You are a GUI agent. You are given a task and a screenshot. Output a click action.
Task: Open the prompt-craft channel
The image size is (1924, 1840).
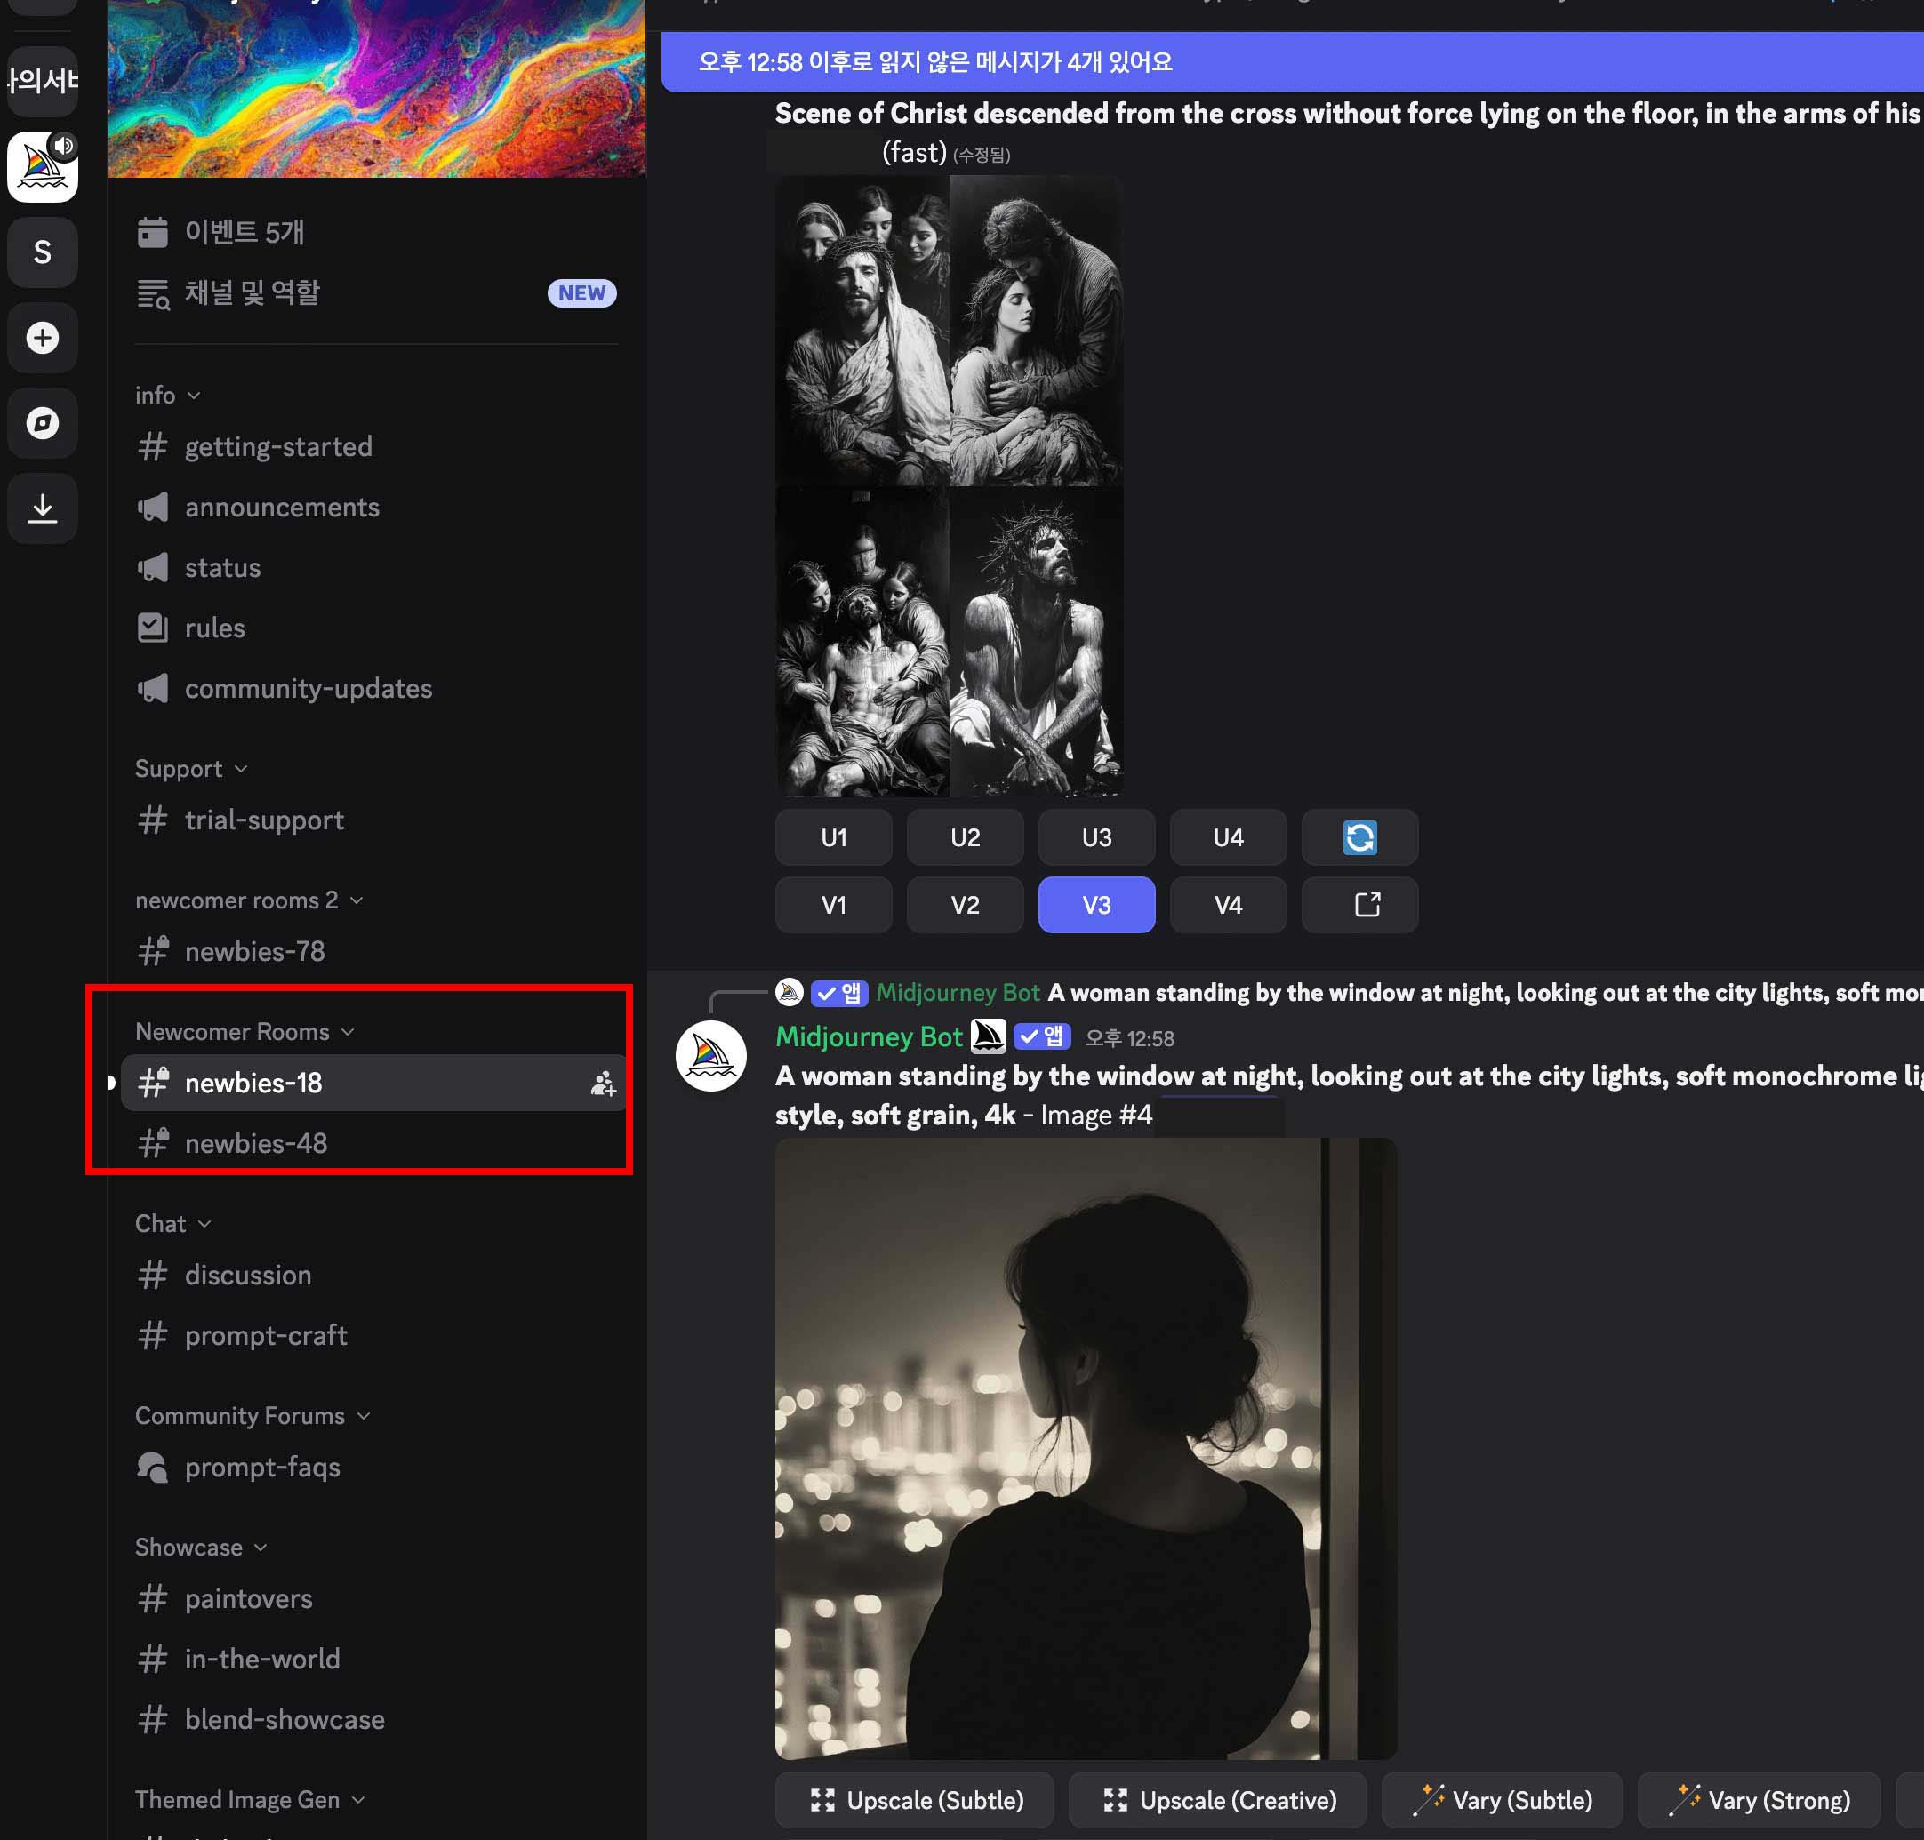tap(265, 1335)
